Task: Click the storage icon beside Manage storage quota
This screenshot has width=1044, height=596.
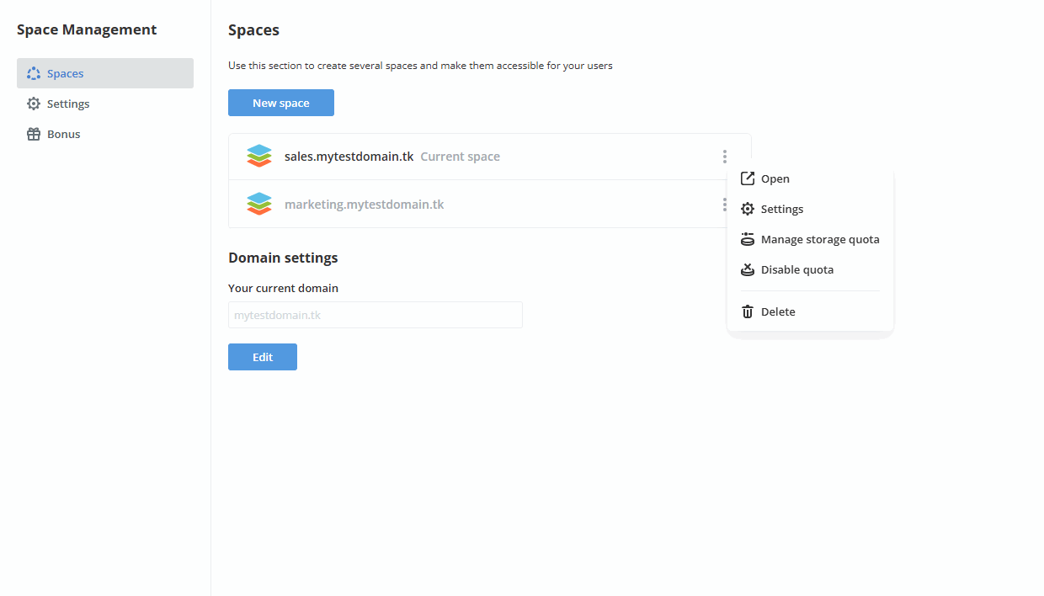Action: [x=747, y=238]
